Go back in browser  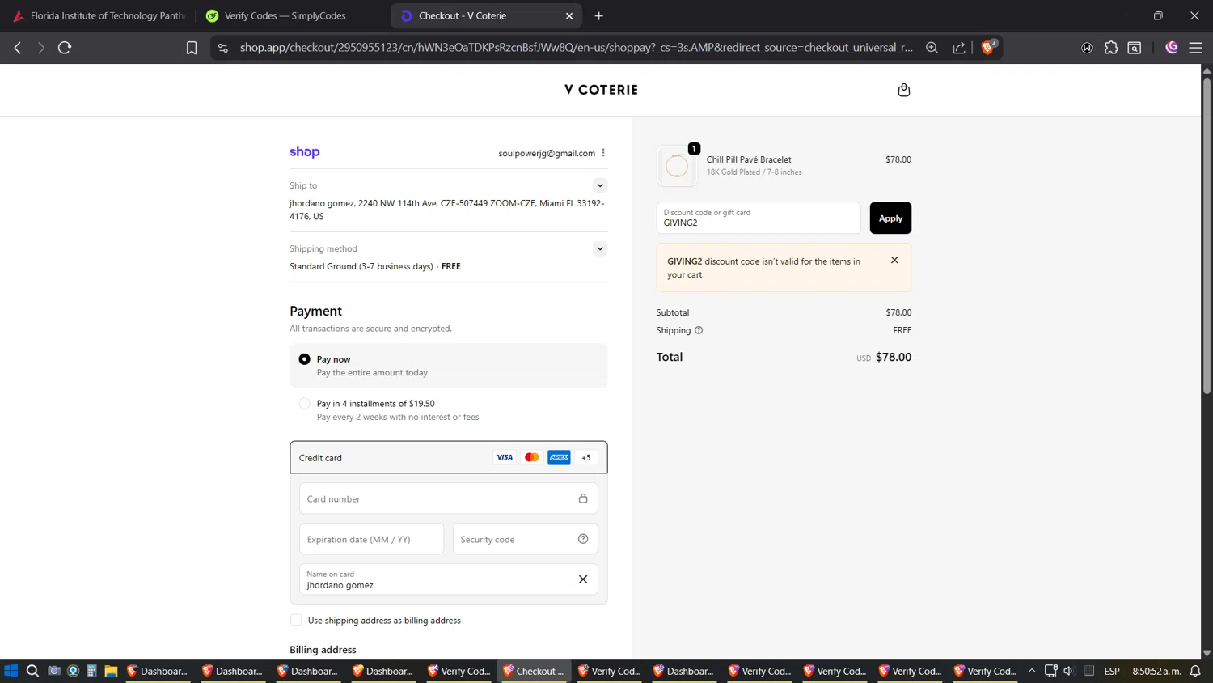pos(18,48)
